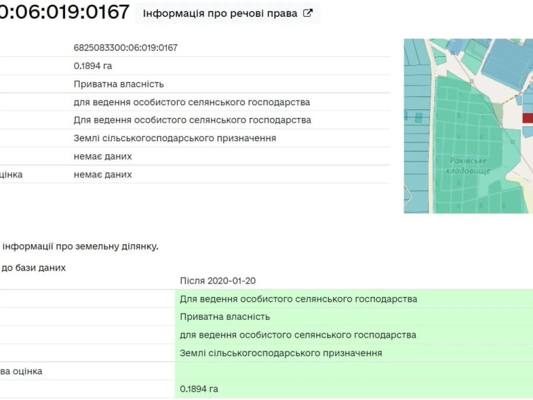Screen dimensions: 533x400
Task: Click the external link icon beside речові права
Action: (308, 13)
